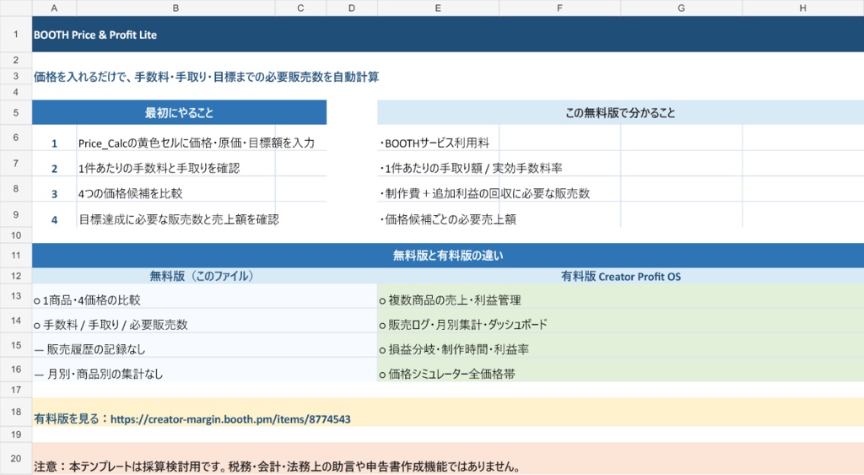
Task: Click the '最初にやること' header cell
Action: [x=179, y=112]
